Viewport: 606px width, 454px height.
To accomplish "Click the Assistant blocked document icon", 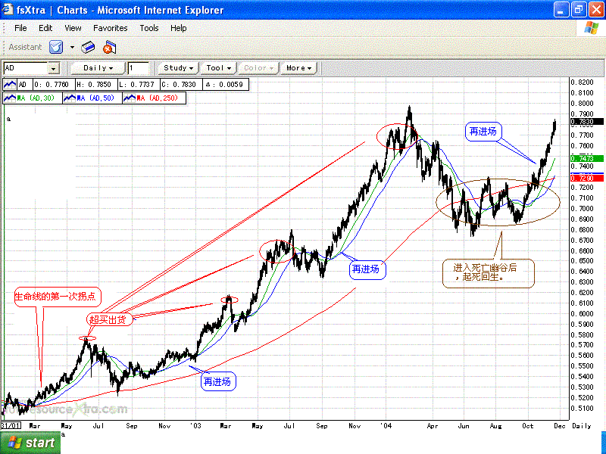I will pyautogui.click(x=109, y=47).
